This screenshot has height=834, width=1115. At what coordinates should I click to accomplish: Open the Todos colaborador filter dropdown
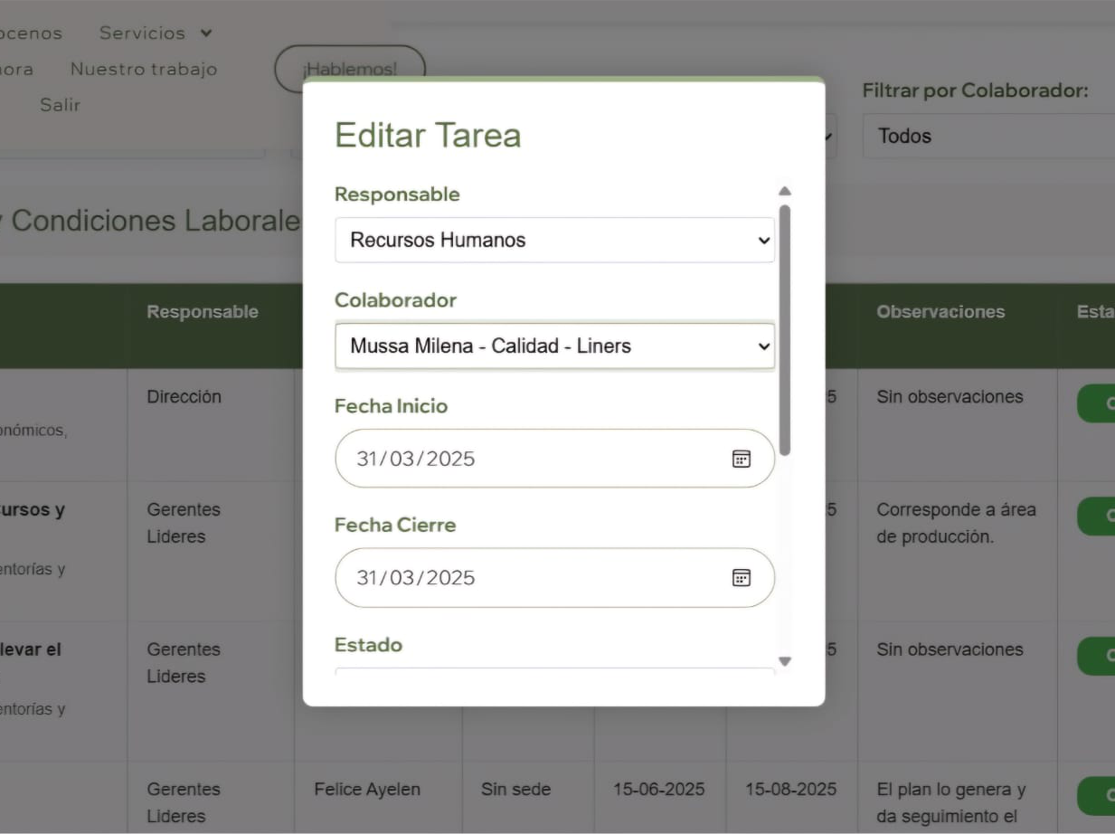point(986,136)
